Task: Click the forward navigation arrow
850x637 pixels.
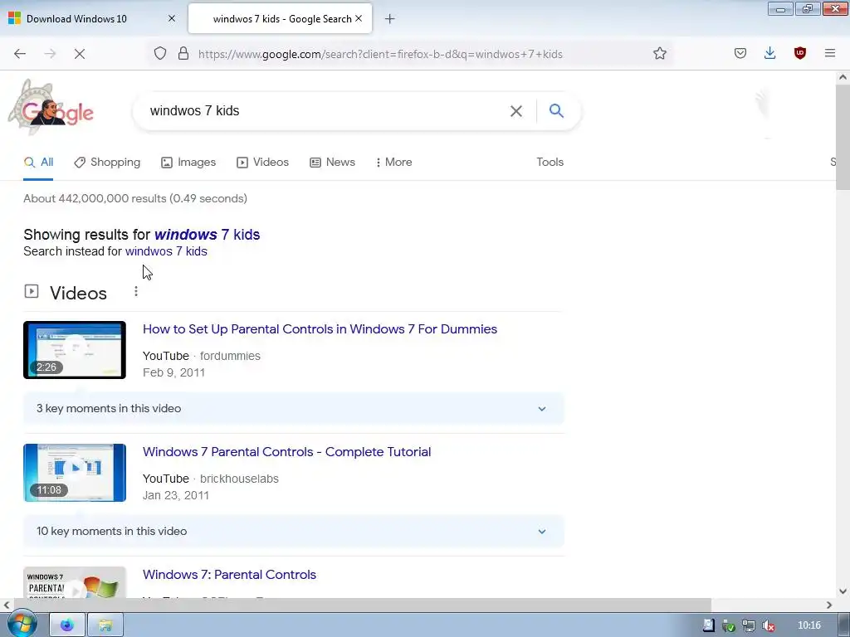Action: point(50,54)
